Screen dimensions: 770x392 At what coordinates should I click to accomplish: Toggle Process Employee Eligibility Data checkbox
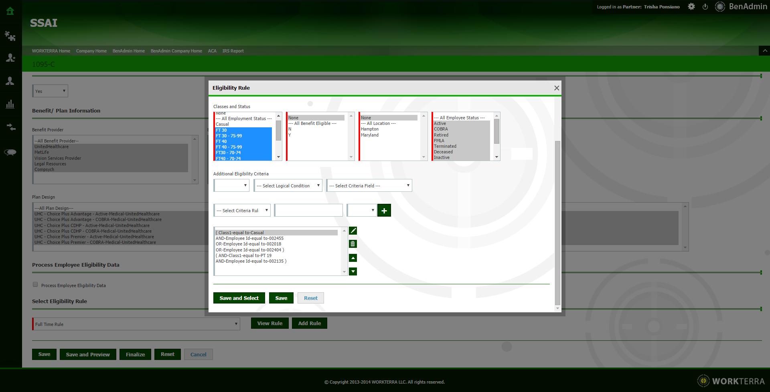[x=35, y=285]
